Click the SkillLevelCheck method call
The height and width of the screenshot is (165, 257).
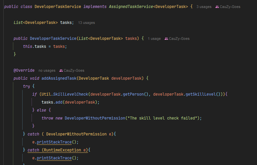pyautogui.click(x=70, y=94)
